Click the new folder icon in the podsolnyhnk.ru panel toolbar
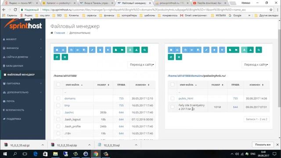This screenshot has width=281, height=158. pyautogui.click(x=236, y=50)
